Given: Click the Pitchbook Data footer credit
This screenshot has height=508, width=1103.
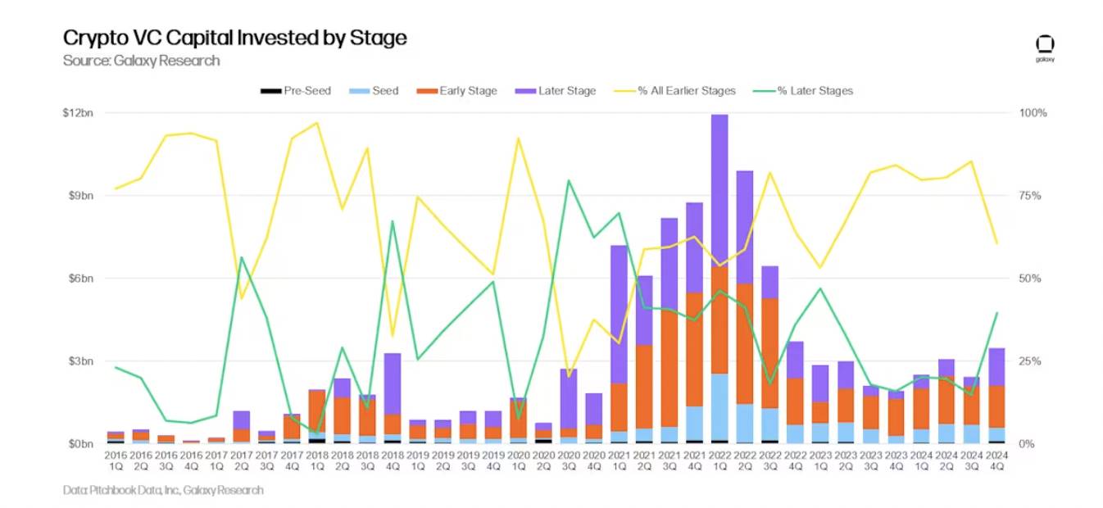Looking at the screenshot, I should click(164, 490).
